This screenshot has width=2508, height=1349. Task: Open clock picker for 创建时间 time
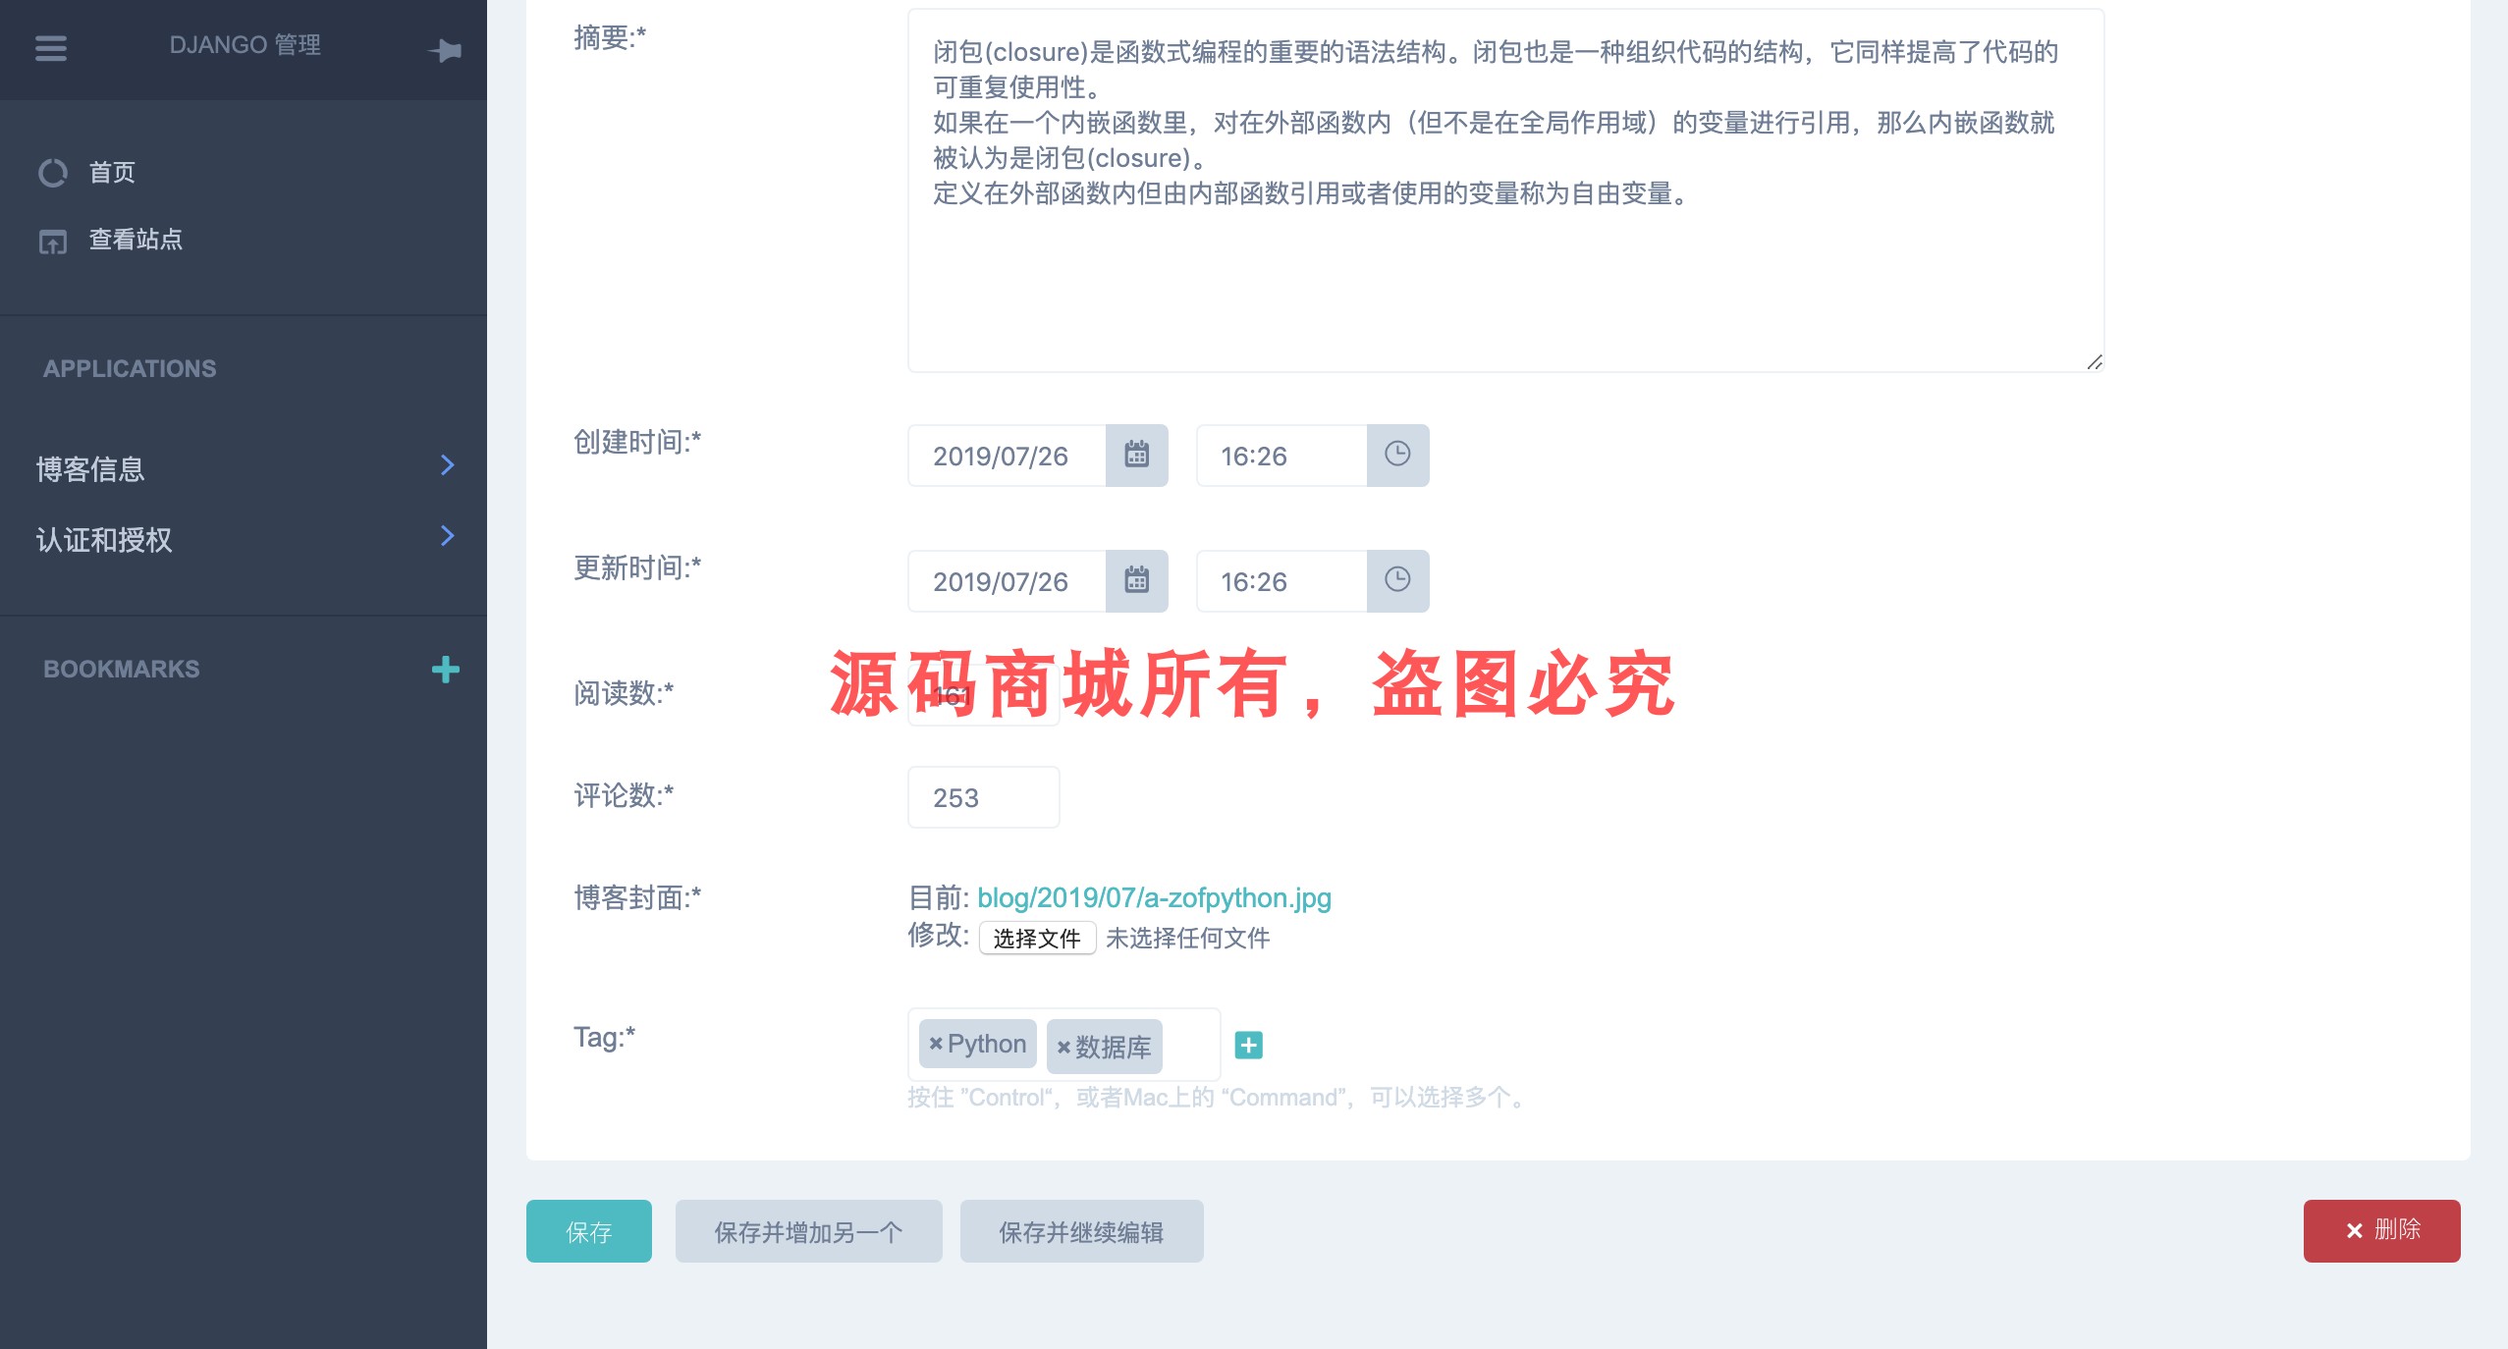click(x=1396, y=455)
